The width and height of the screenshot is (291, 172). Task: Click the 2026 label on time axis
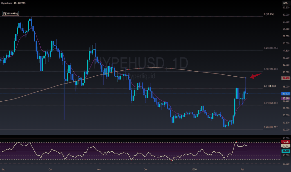coord(194,169)
